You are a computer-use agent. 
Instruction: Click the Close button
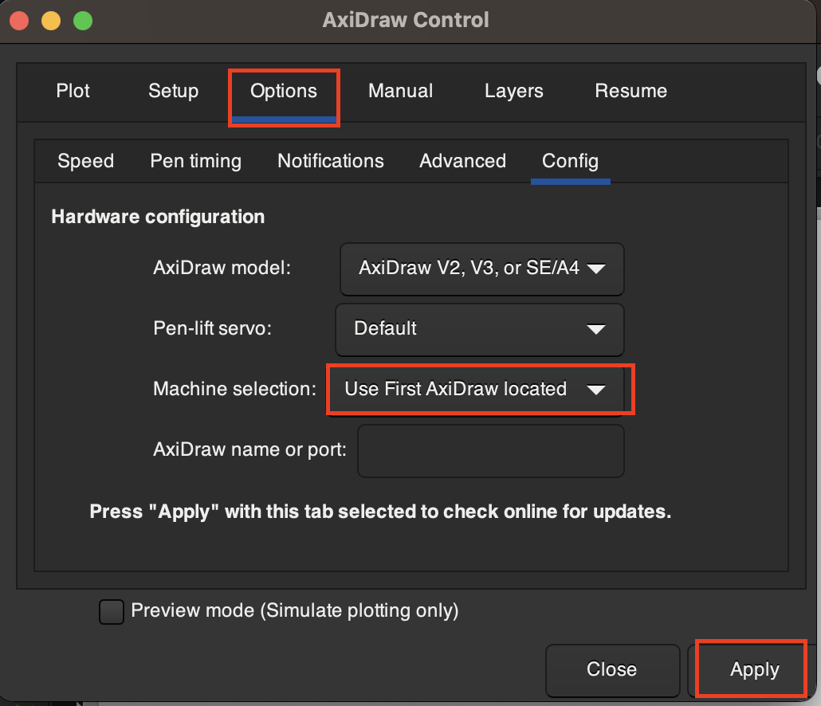(613, 670)
